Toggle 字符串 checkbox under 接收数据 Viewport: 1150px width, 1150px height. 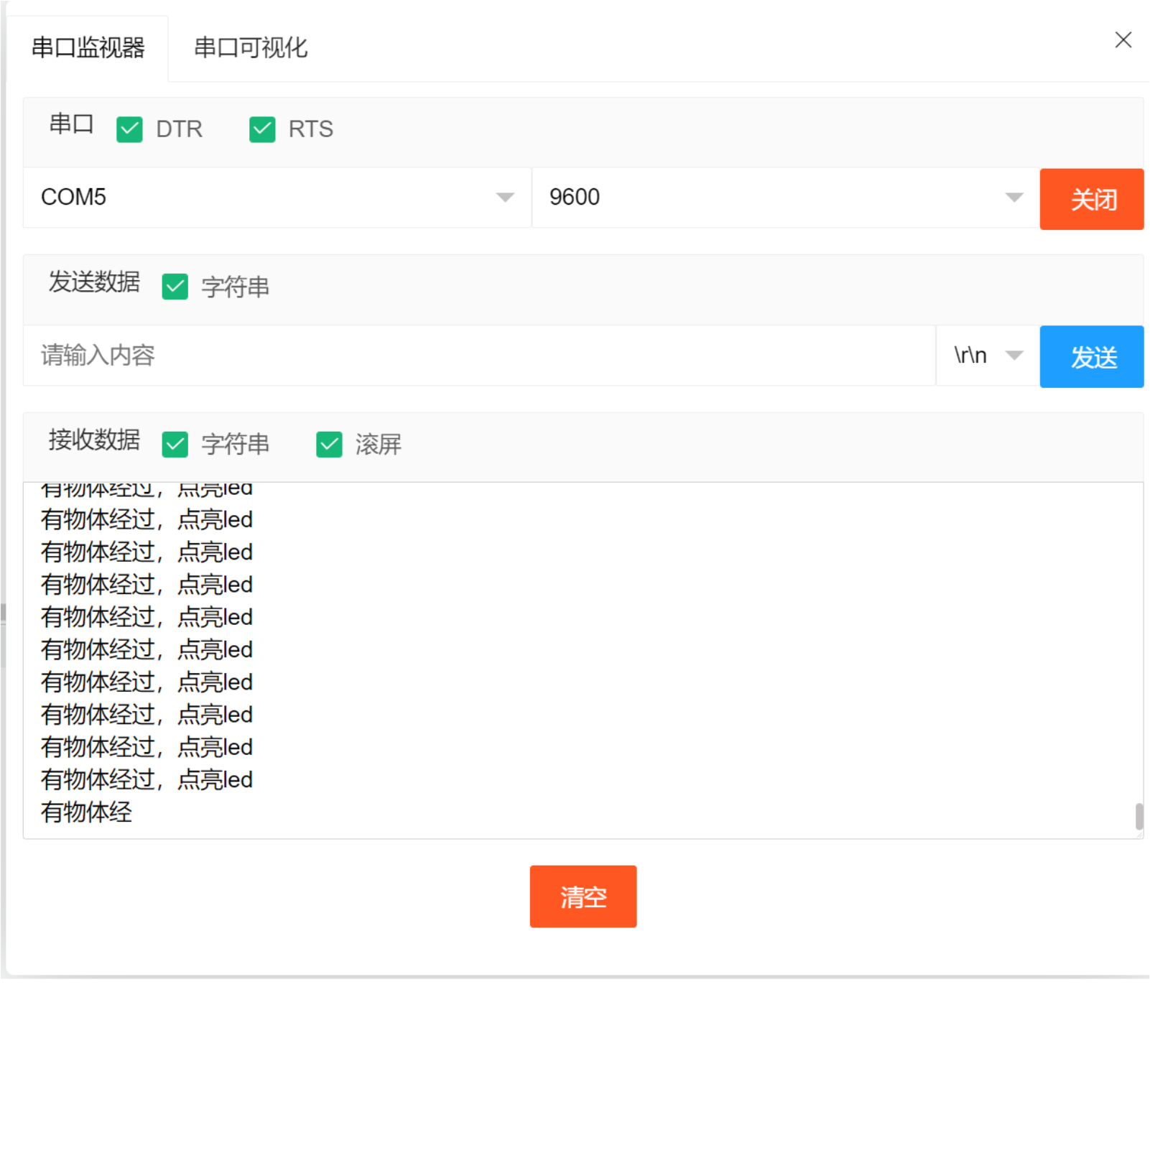click(175, 444)
